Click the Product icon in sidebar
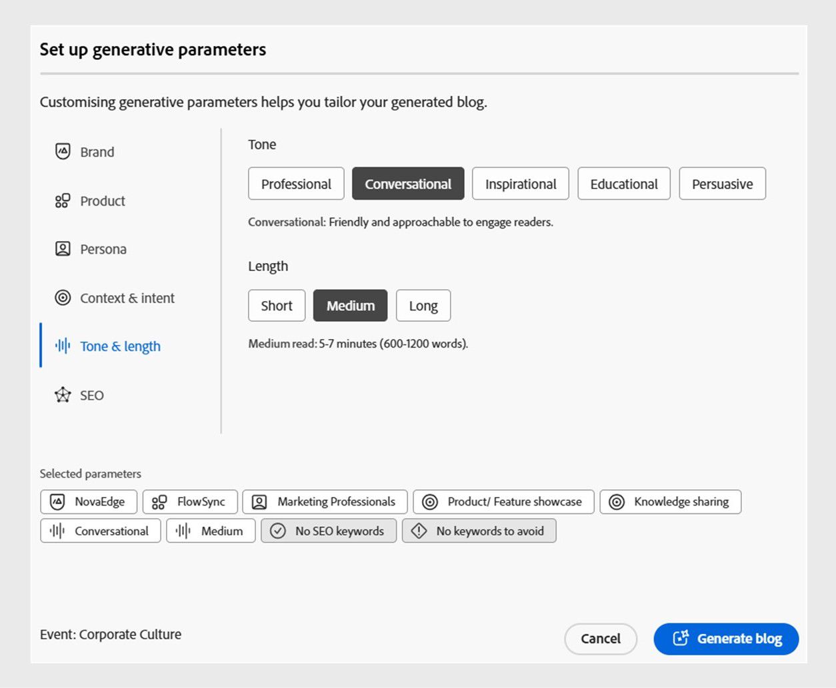Viewport: 836px width, 688px height. [x=63, y=200]
